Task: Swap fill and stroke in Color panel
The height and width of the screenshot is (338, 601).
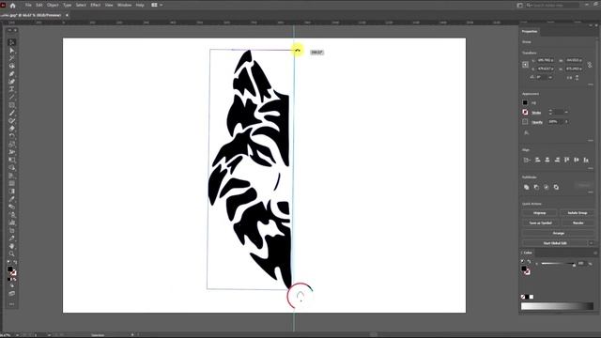Action: point(529,262)
